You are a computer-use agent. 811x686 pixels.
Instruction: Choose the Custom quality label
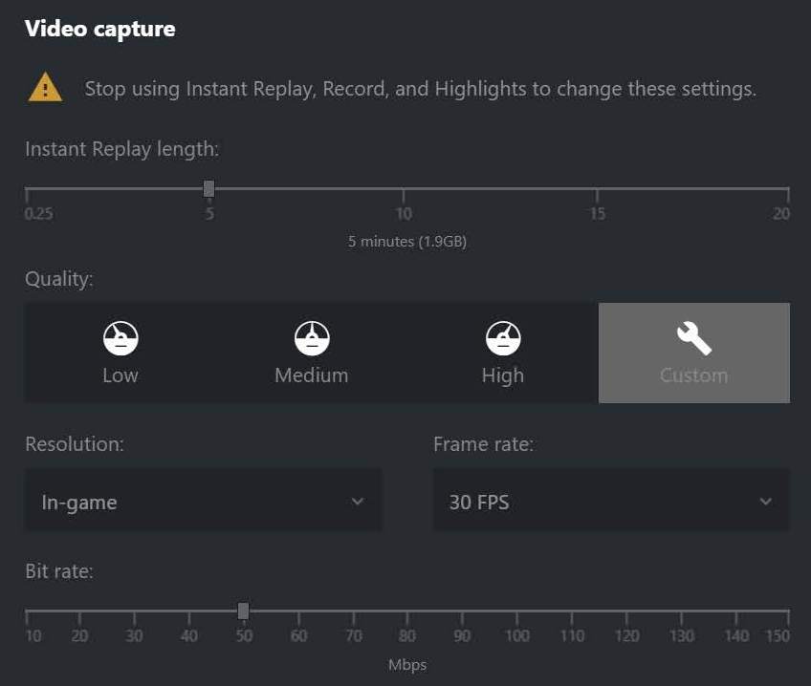tap(693, 375)
